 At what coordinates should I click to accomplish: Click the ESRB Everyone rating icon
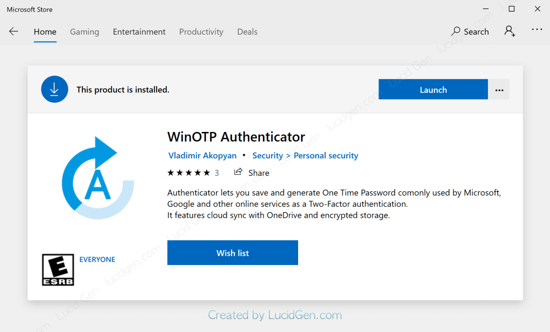pos(58,269)
